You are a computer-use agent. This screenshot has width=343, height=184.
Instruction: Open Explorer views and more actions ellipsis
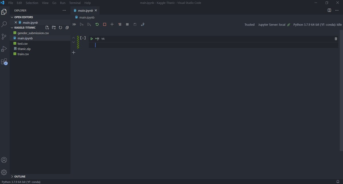coord(64,10)
